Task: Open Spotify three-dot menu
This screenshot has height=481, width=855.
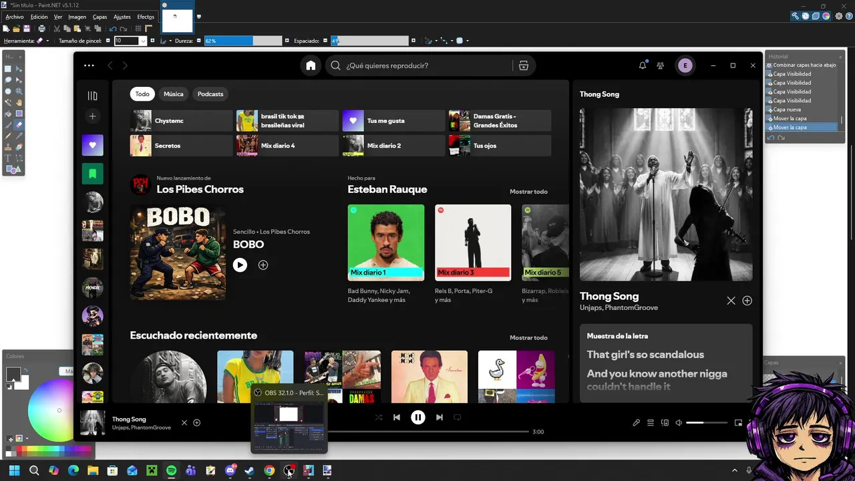Action: point(89,65)
